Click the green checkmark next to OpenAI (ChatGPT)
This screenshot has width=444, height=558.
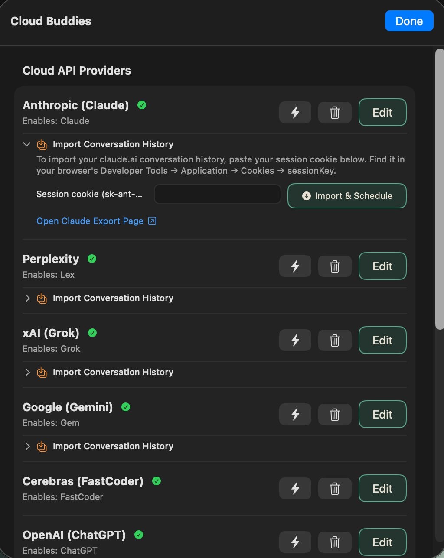139,535
